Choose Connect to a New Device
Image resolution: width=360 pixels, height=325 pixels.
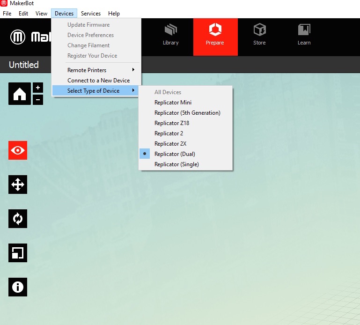click(96, 81)
